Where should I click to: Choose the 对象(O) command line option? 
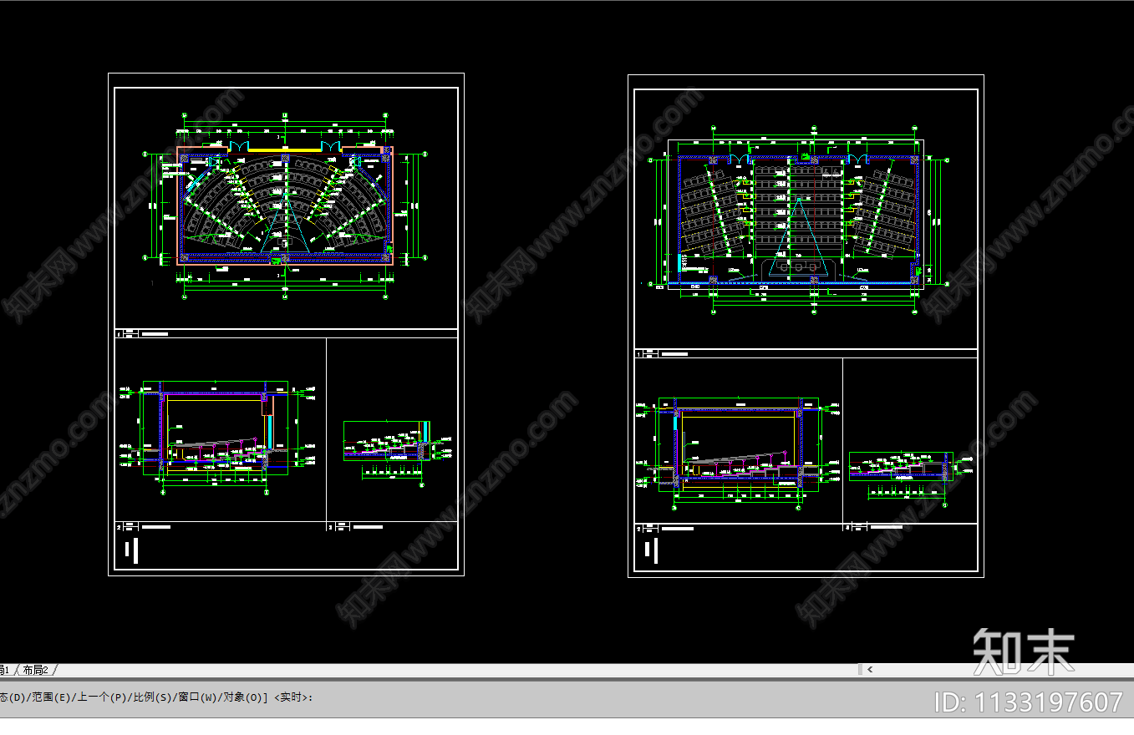[x=244, y=697]
